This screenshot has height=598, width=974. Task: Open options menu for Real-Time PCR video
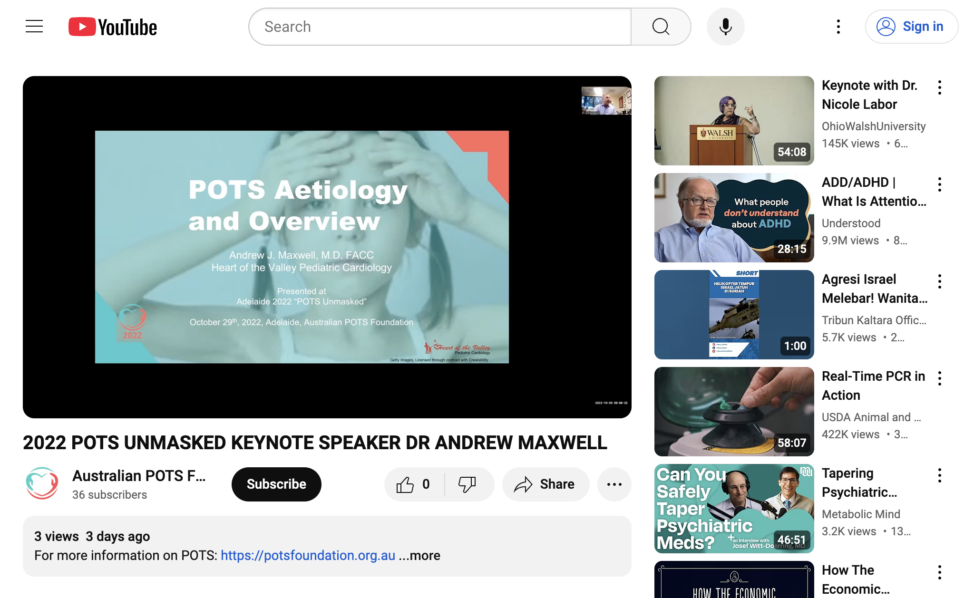pyautogui.click(x=940, y=378)
